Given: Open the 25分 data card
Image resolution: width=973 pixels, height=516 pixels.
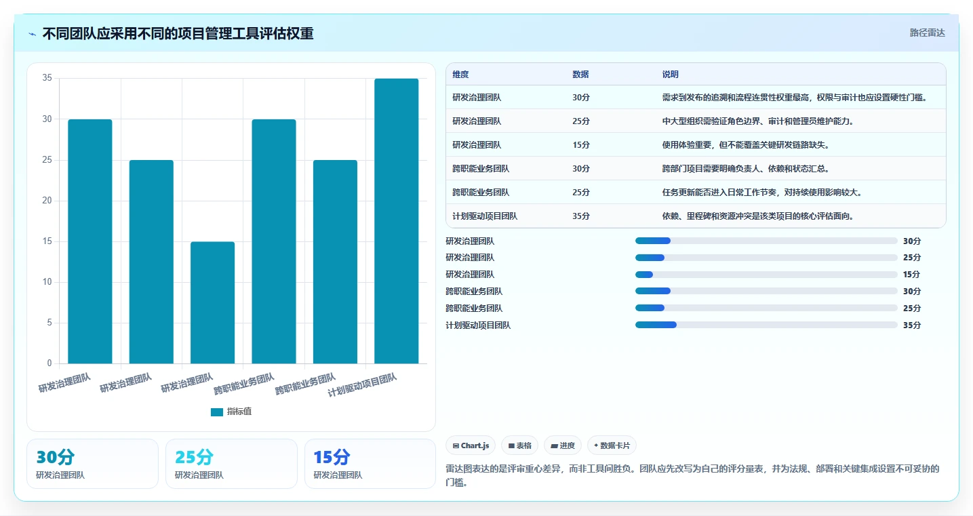Looking at the screenshot, I should coord(231,464).
